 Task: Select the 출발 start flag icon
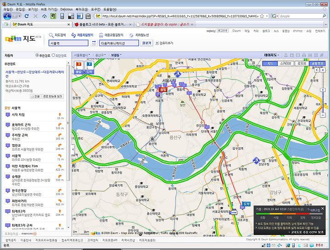78,67
